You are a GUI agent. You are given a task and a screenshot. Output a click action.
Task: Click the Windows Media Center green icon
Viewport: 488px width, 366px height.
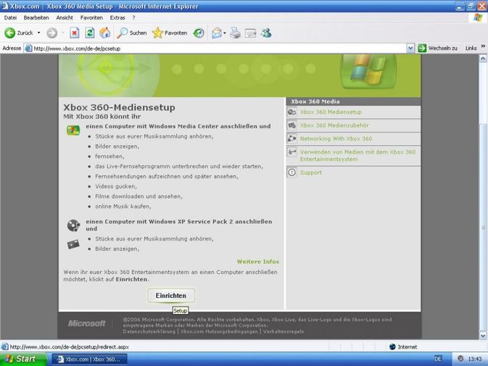(x=73, y=130)
